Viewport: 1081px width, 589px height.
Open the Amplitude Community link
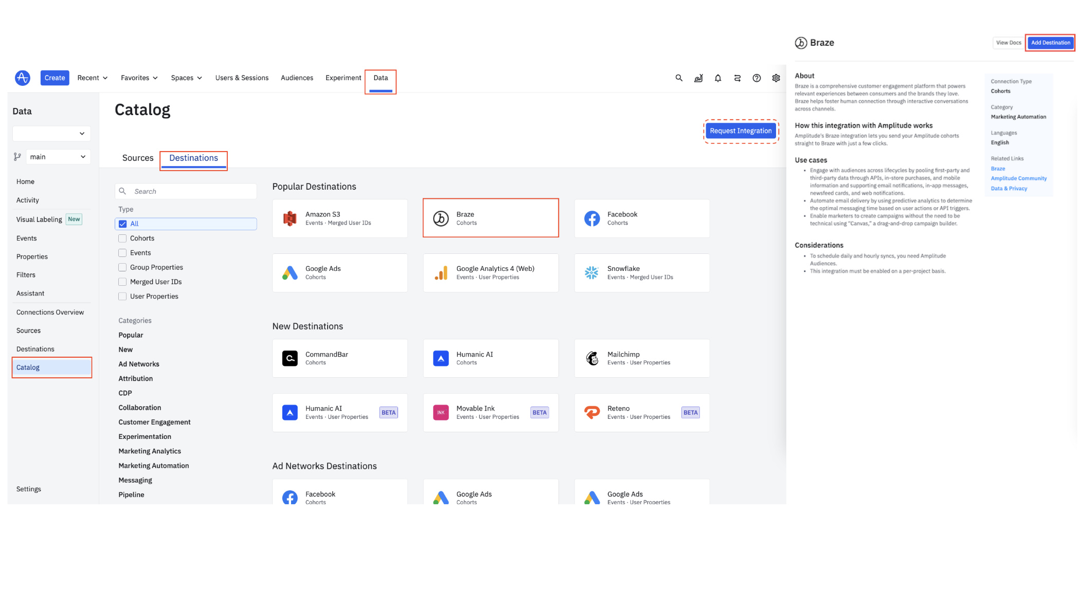[1018, 178]
